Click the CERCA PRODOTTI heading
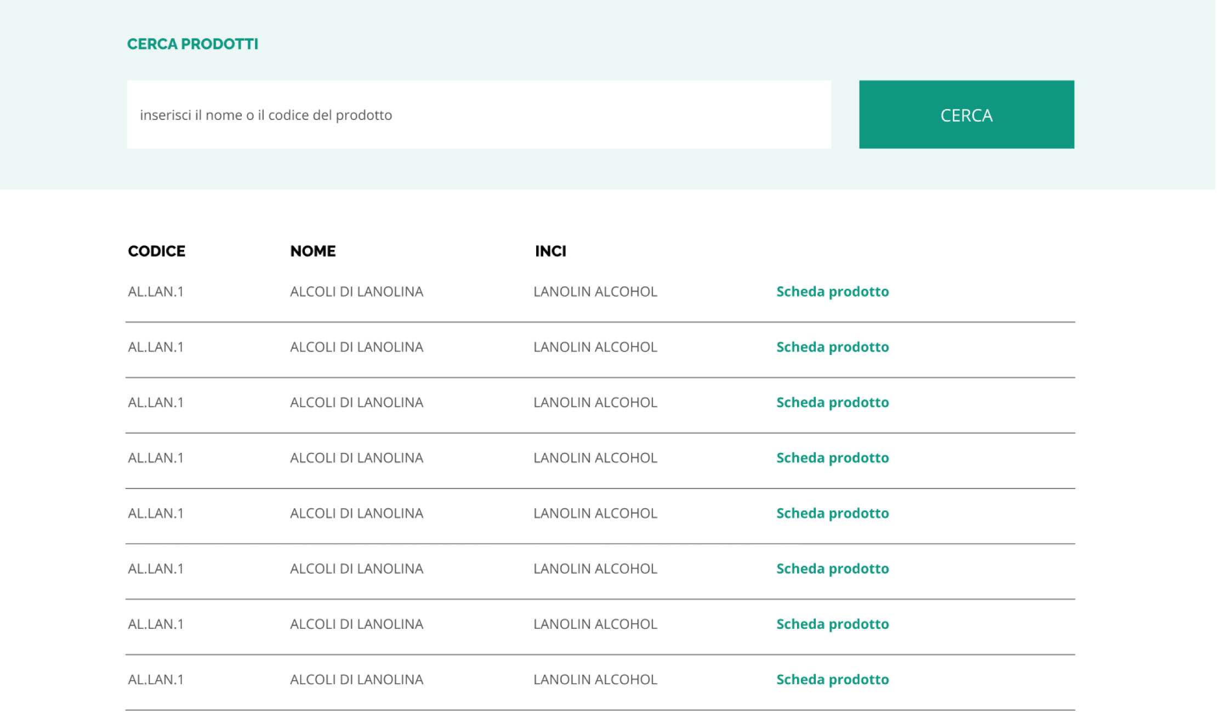The height and width of the screenshot is (712, 1217). pos(192,44)
